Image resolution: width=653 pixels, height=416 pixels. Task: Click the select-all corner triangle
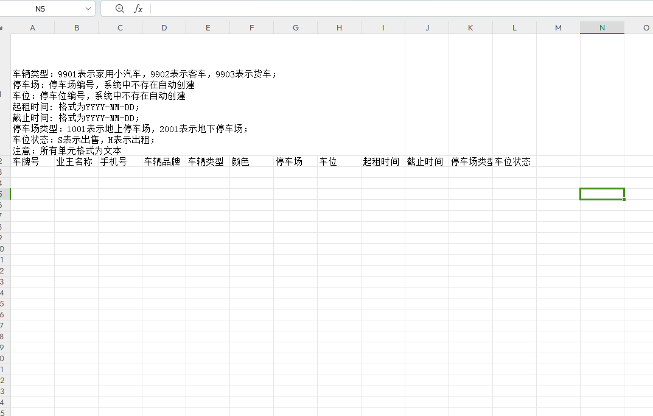click(x=3, y=28)
